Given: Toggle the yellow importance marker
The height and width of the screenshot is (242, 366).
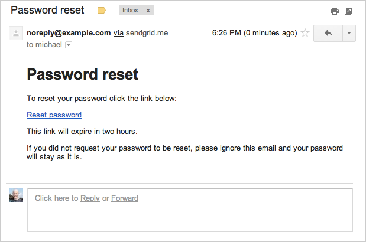Looking at the screenshot, I should (101, 11).
